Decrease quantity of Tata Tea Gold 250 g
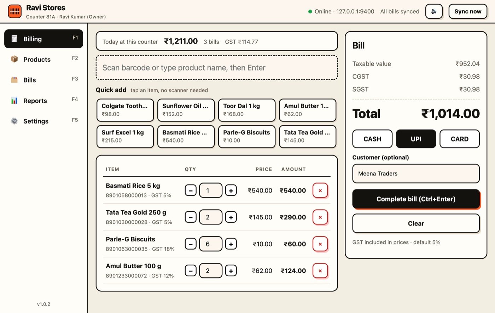The width and height of the screenshot is (495, 313). point(191,217)
